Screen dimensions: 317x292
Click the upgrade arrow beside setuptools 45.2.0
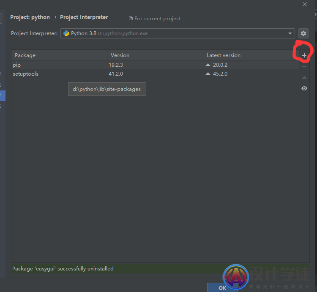coord(208,74)
